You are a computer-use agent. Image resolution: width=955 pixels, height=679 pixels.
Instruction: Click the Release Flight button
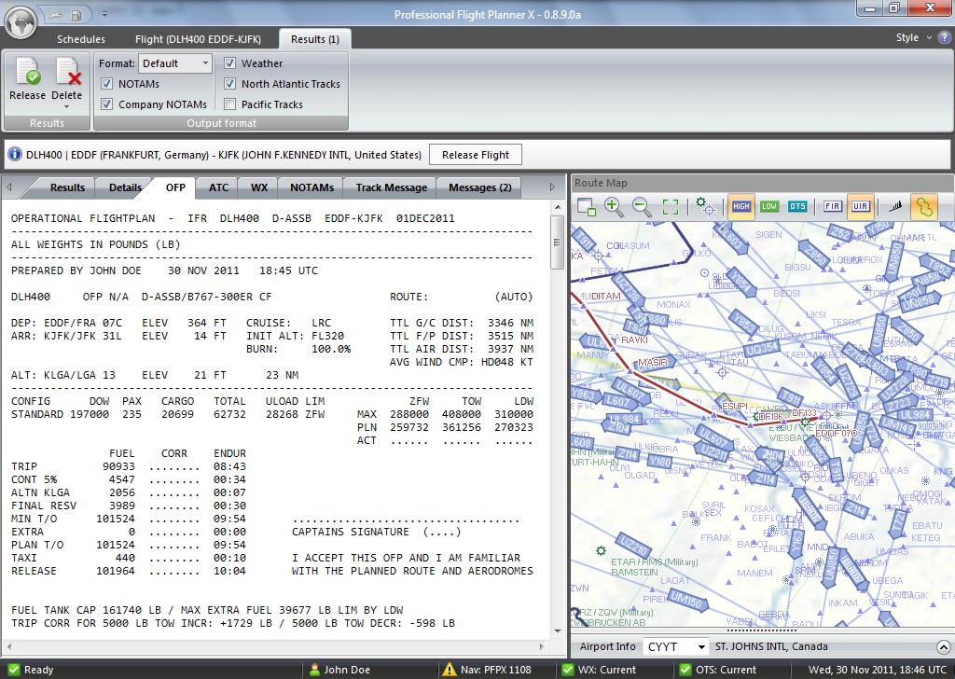(x=476, y=155)
